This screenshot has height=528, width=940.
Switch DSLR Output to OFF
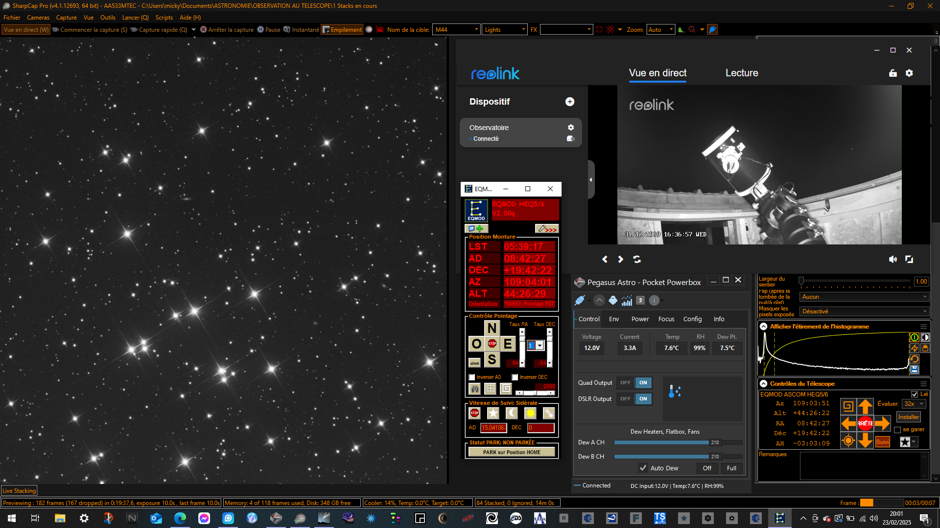(x=625, y=399)
